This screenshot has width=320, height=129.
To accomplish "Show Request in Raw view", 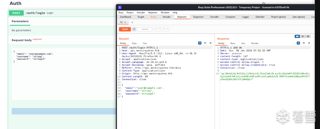I will [134, 43].
